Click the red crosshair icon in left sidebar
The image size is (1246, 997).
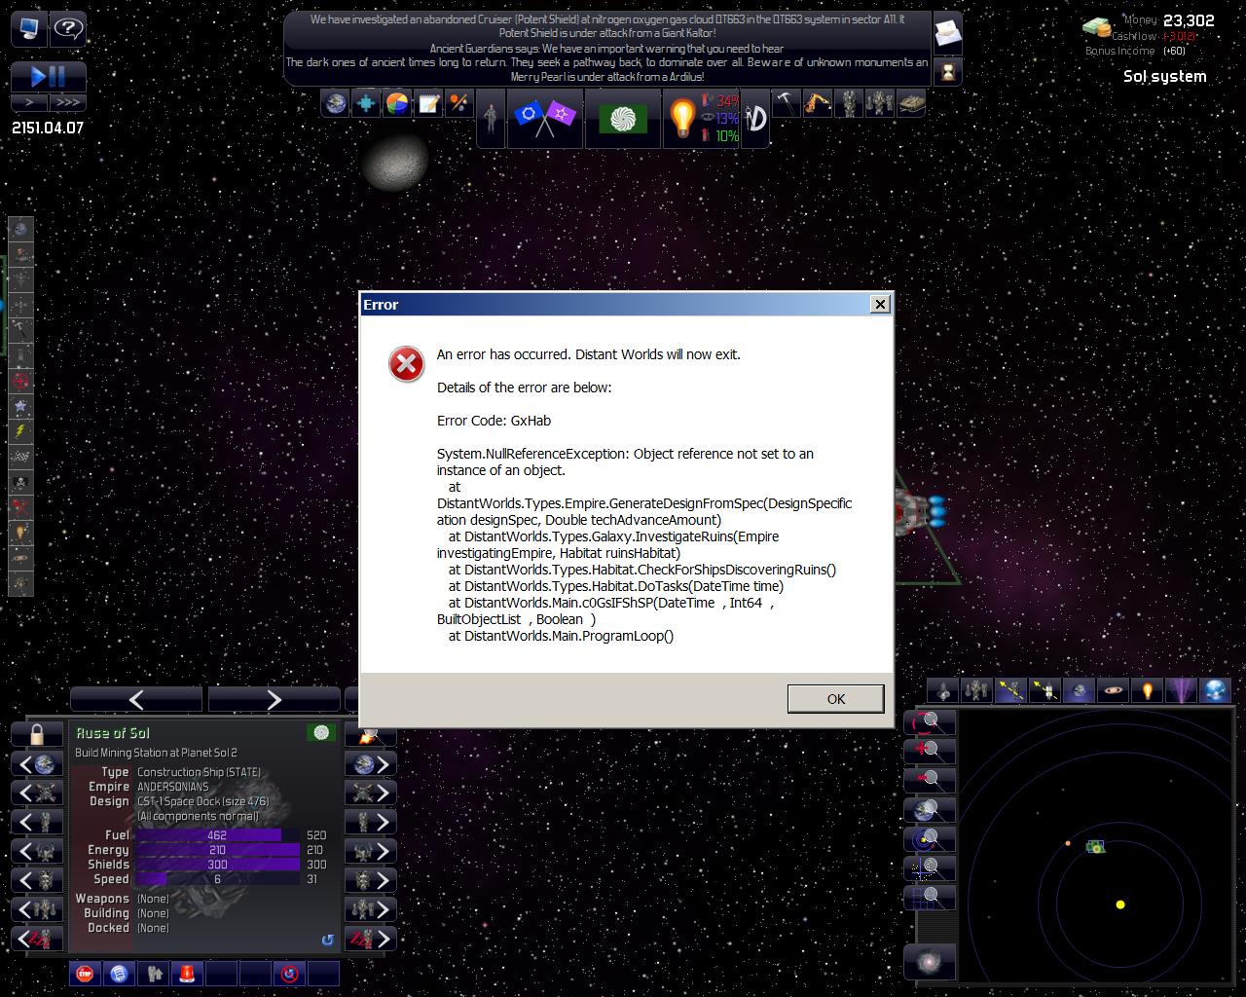pos(21,381)
